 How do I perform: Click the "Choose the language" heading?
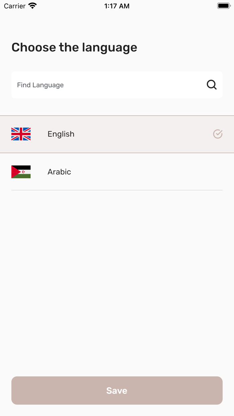pyautogui.click(x=74, y=47)
